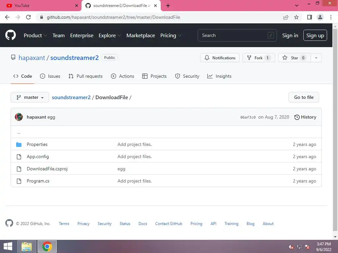Screen dimensions: 338x253
Task: Click the Sign up button
Action: (315, 35)
